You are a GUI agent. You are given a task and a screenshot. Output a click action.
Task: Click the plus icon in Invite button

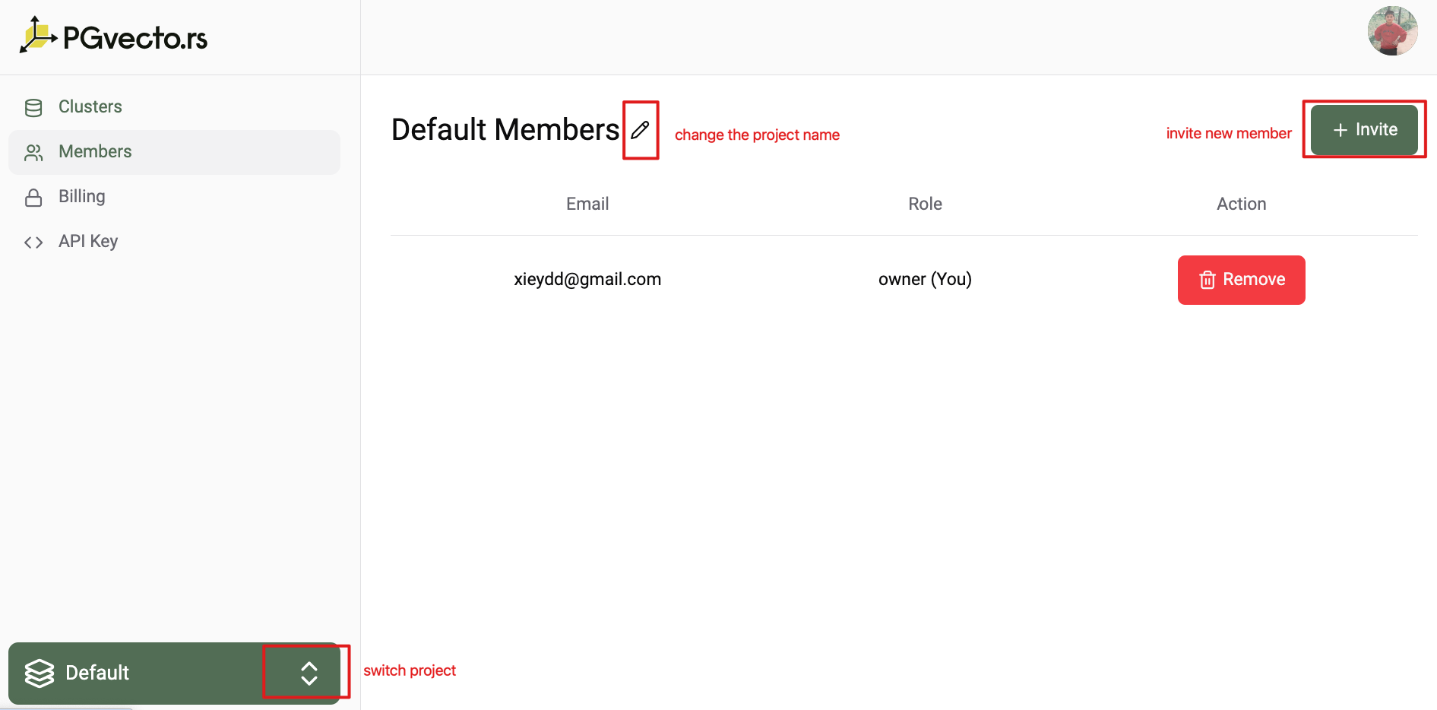(1340, 130)
